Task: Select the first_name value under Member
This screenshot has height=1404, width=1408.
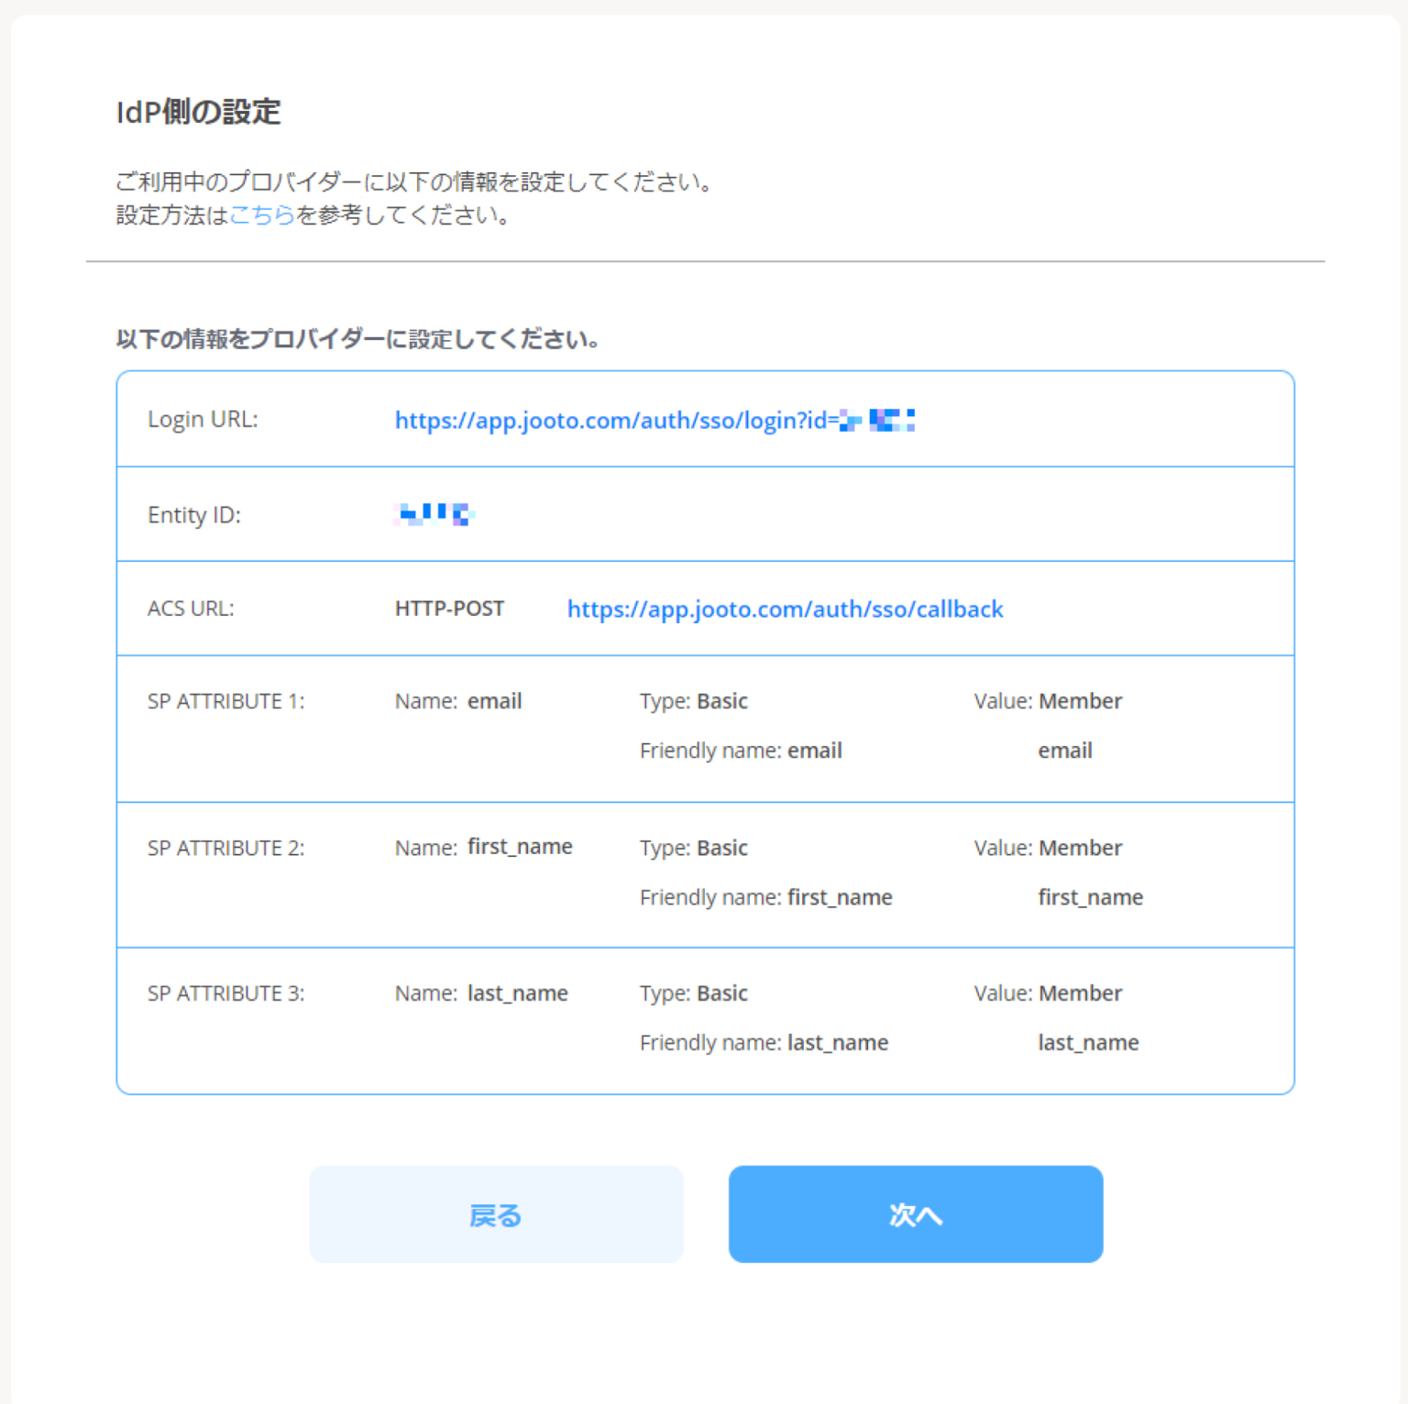Action: coord(1090,897)
